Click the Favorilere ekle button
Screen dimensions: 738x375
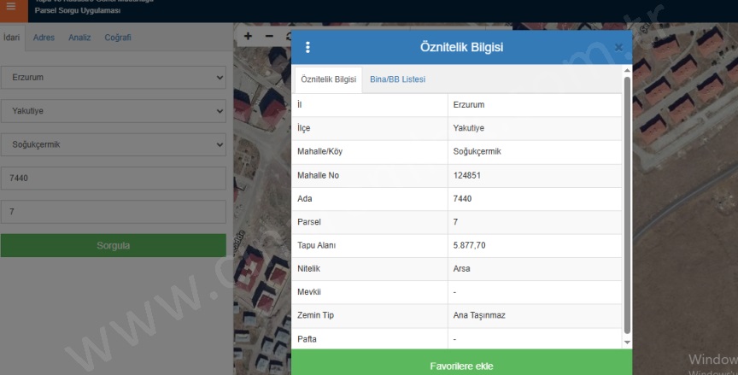tap(461, 366)
